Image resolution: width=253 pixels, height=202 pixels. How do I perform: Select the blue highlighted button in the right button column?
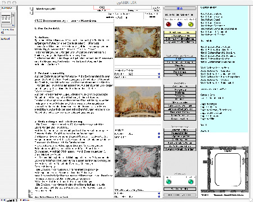pyautogui.click(x=180, y=59)
